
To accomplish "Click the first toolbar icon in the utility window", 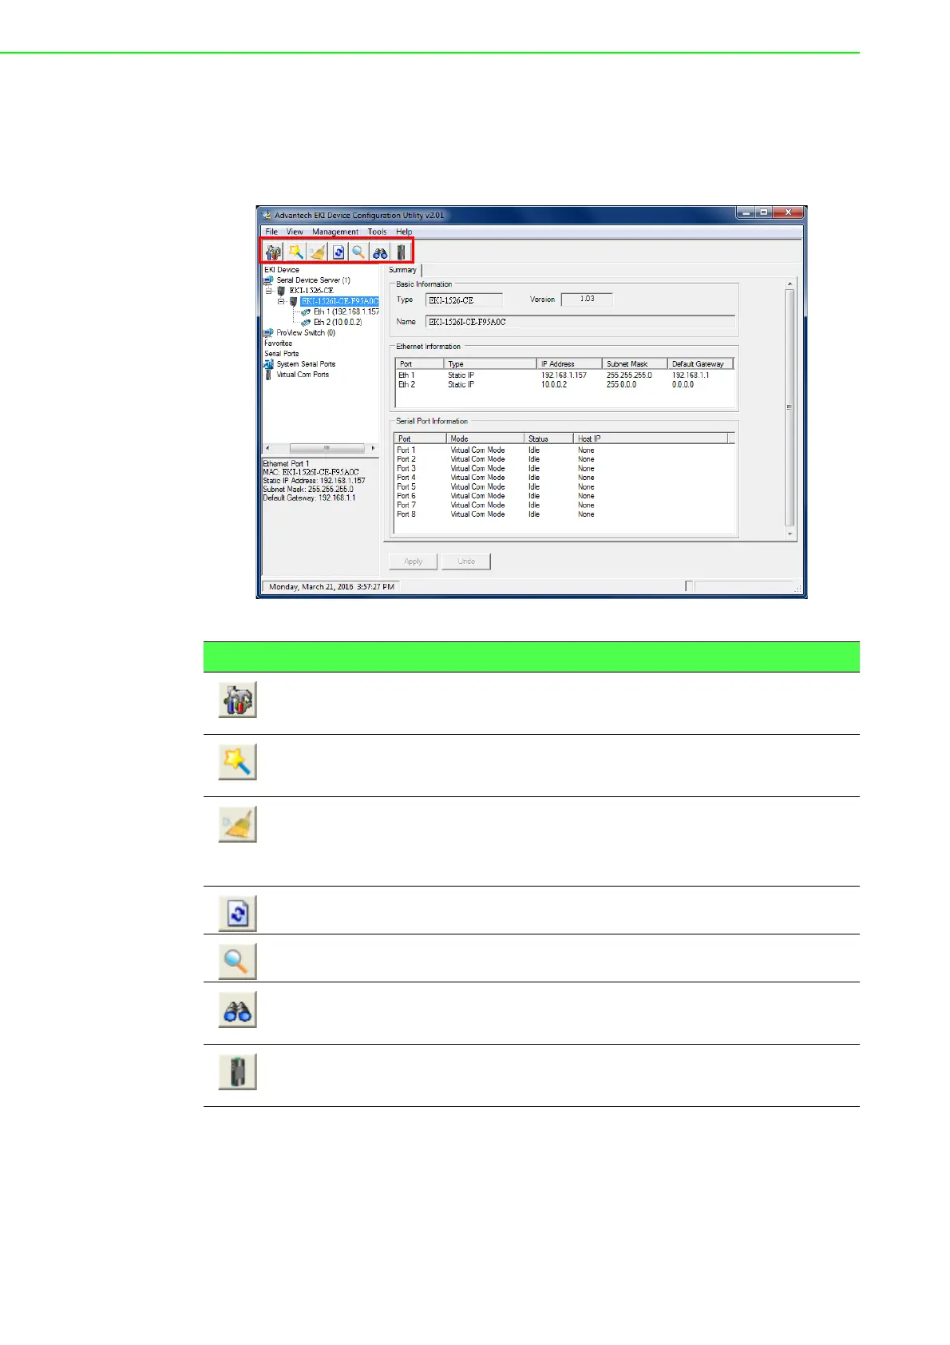I will (x=273, y=252).
